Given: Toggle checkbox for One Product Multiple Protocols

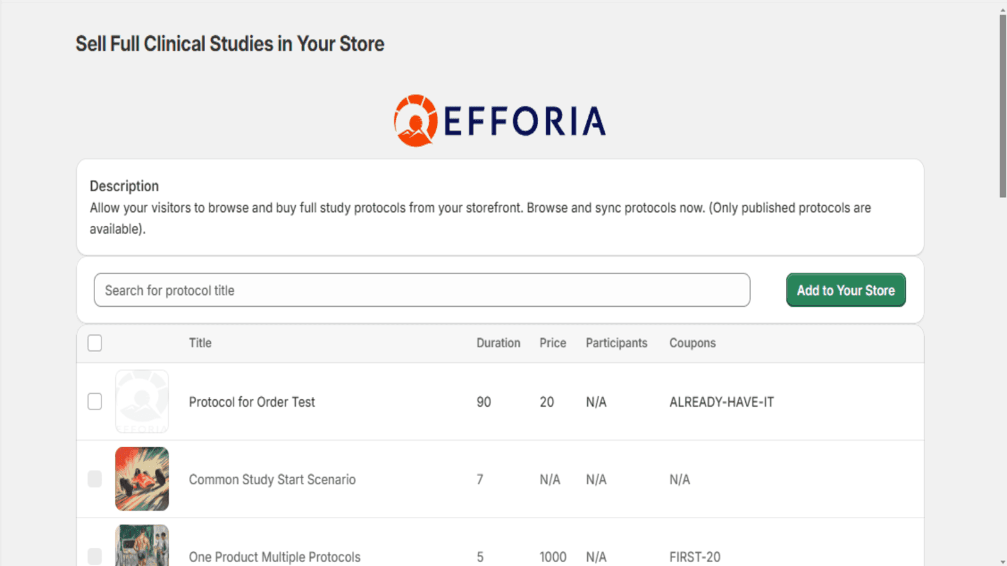Looking at the screenshot, I should point(95,556).
